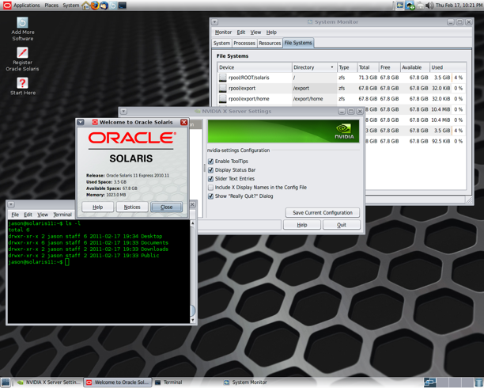Open the Start Here desktop icon
This screenshot has width=484, height=388.
[22, 86]
